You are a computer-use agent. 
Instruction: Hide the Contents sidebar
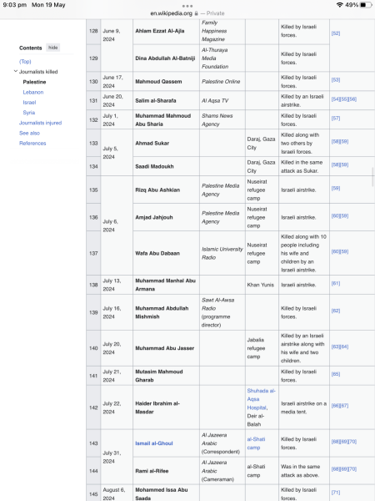(x=53, y=48)
